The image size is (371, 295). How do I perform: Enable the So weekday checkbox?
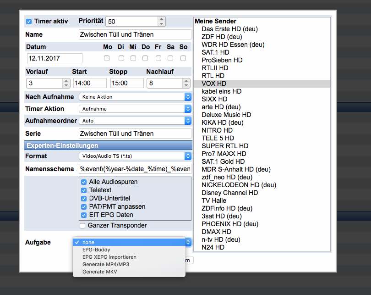(183, 58)
